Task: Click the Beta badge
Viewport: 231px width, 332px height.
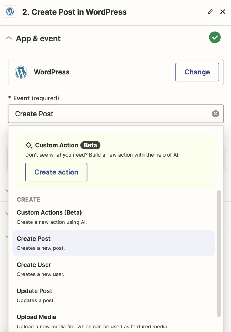Action: coord(90,145)
